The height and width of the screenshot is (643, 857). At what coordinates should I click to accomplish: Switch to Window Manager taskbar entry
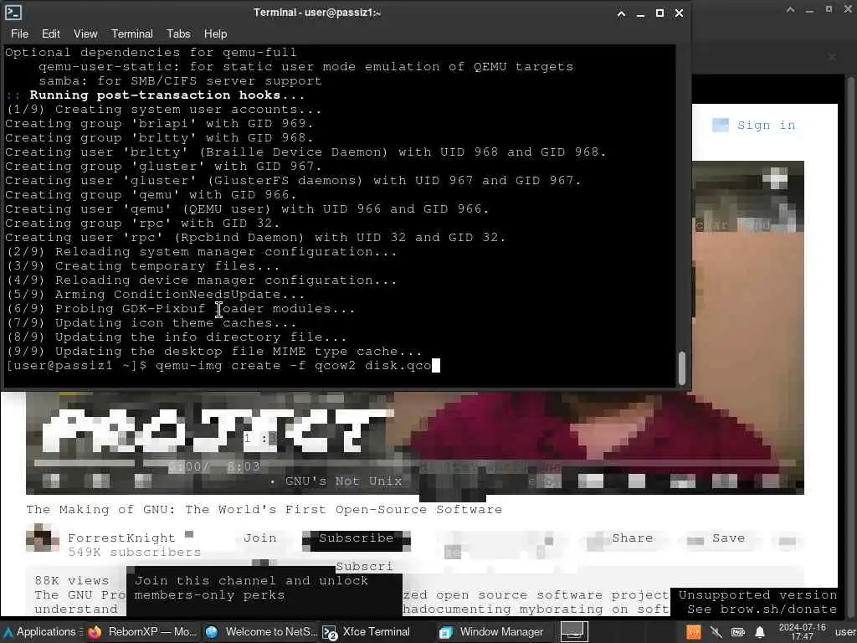[x=492, y=631]
